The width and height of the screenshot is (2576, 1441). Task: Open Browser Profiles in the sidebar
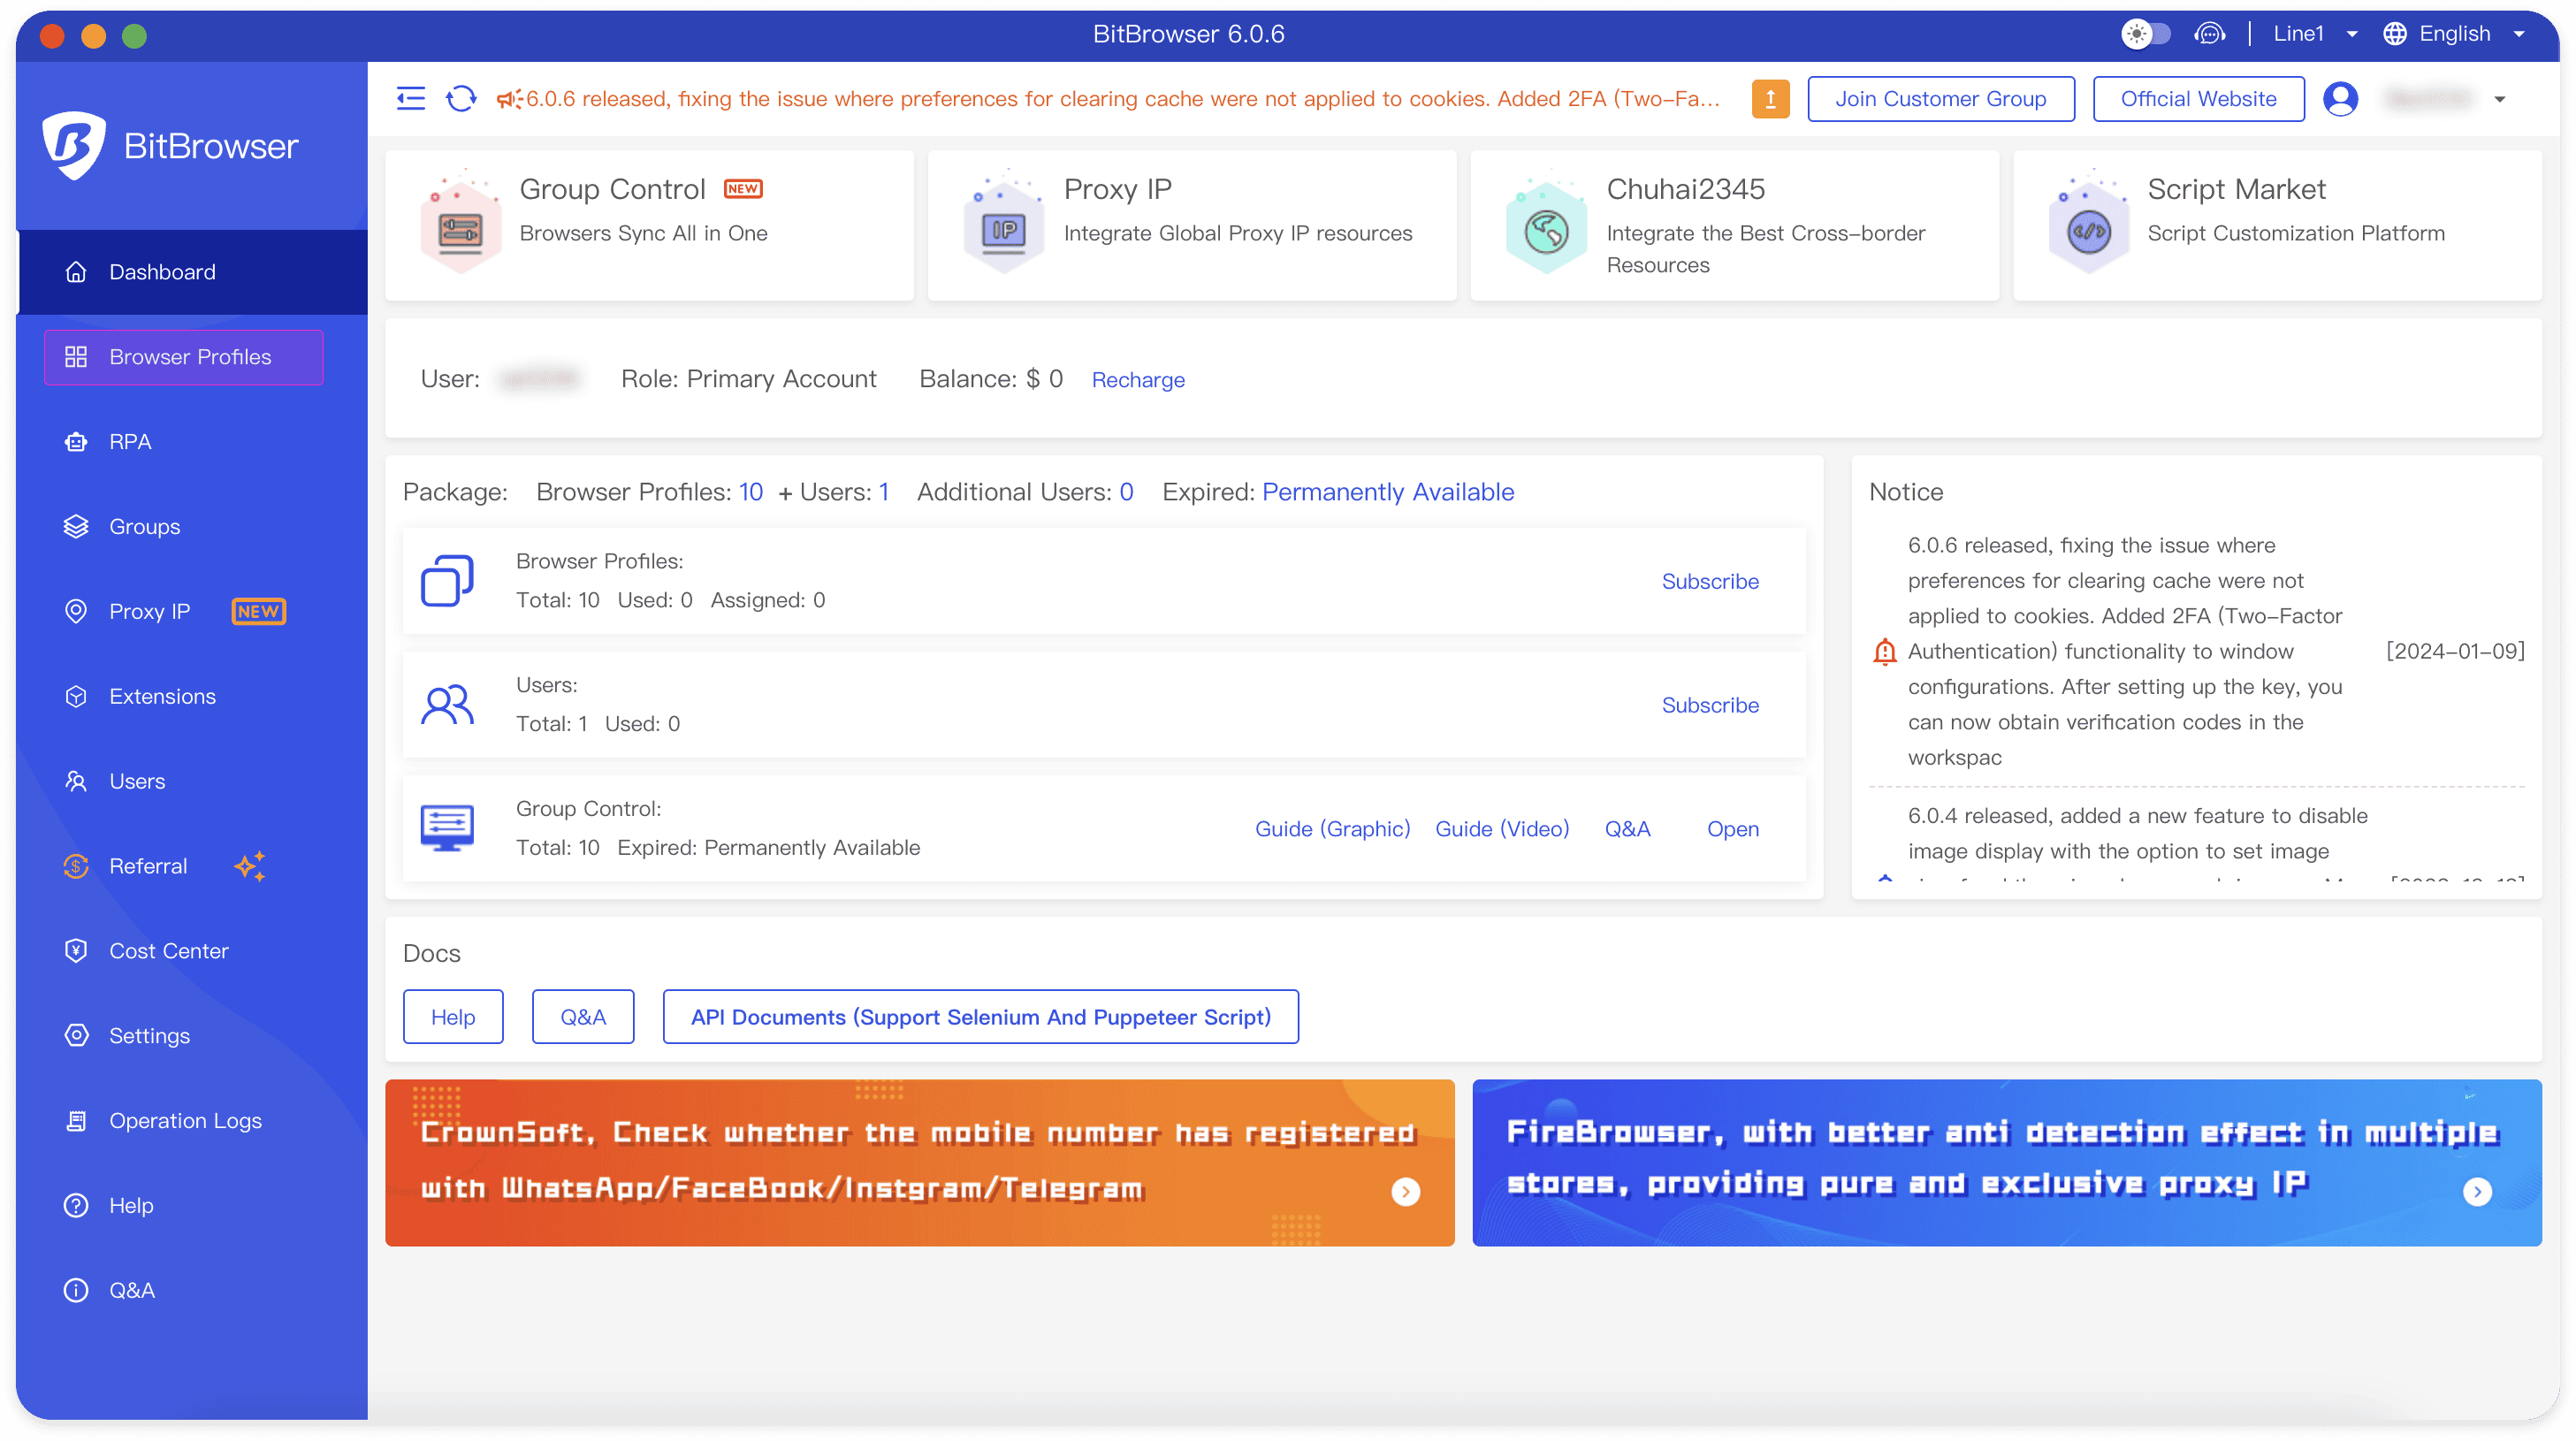(x=184, y=357)
